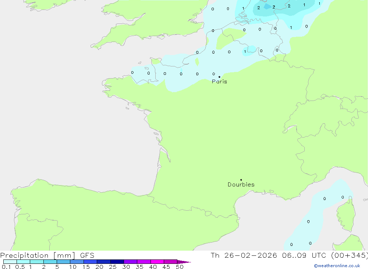This screenshot has height=269, width=368.
Task: Click the 10–15 mm legend swatch
Action: tap(77, 262)
